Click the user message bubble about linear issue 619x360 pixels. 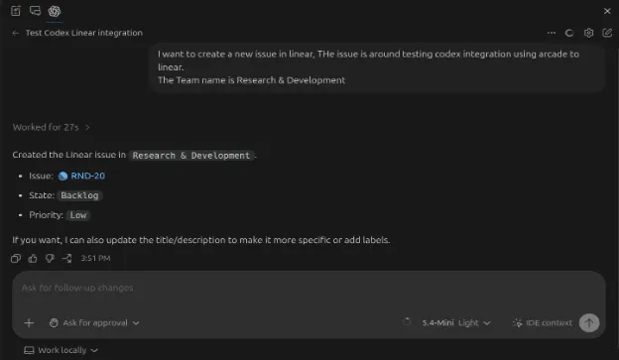pyautogui.click(x=377, y=67)
